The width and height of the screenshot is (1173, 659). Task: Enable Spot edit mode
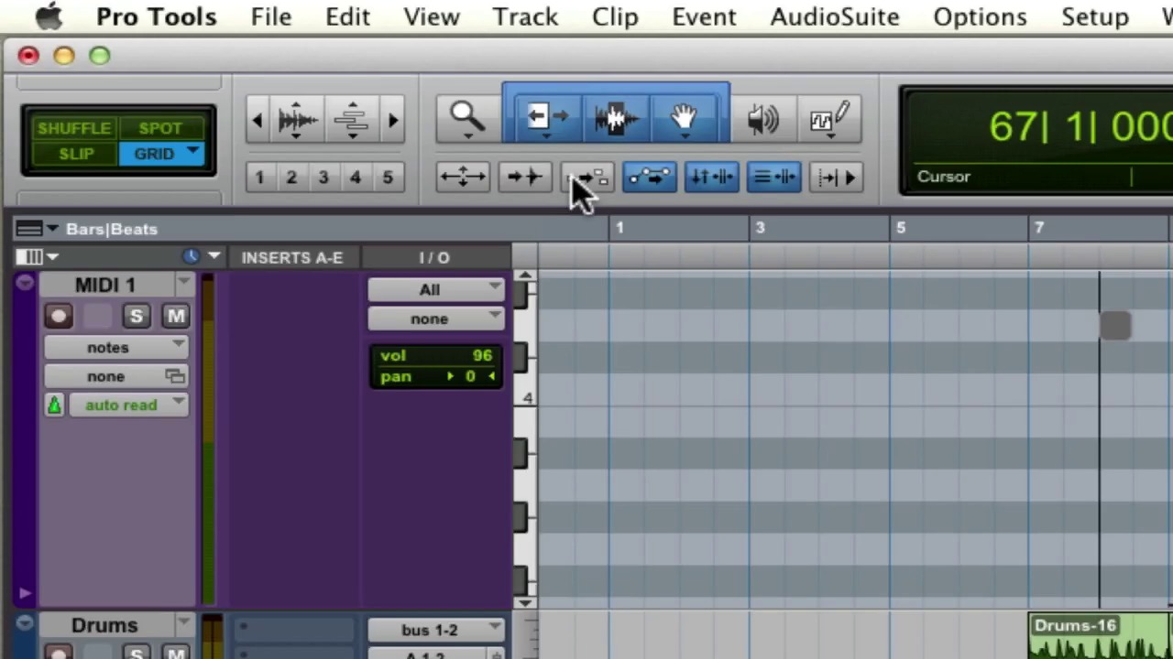point(160,128)
